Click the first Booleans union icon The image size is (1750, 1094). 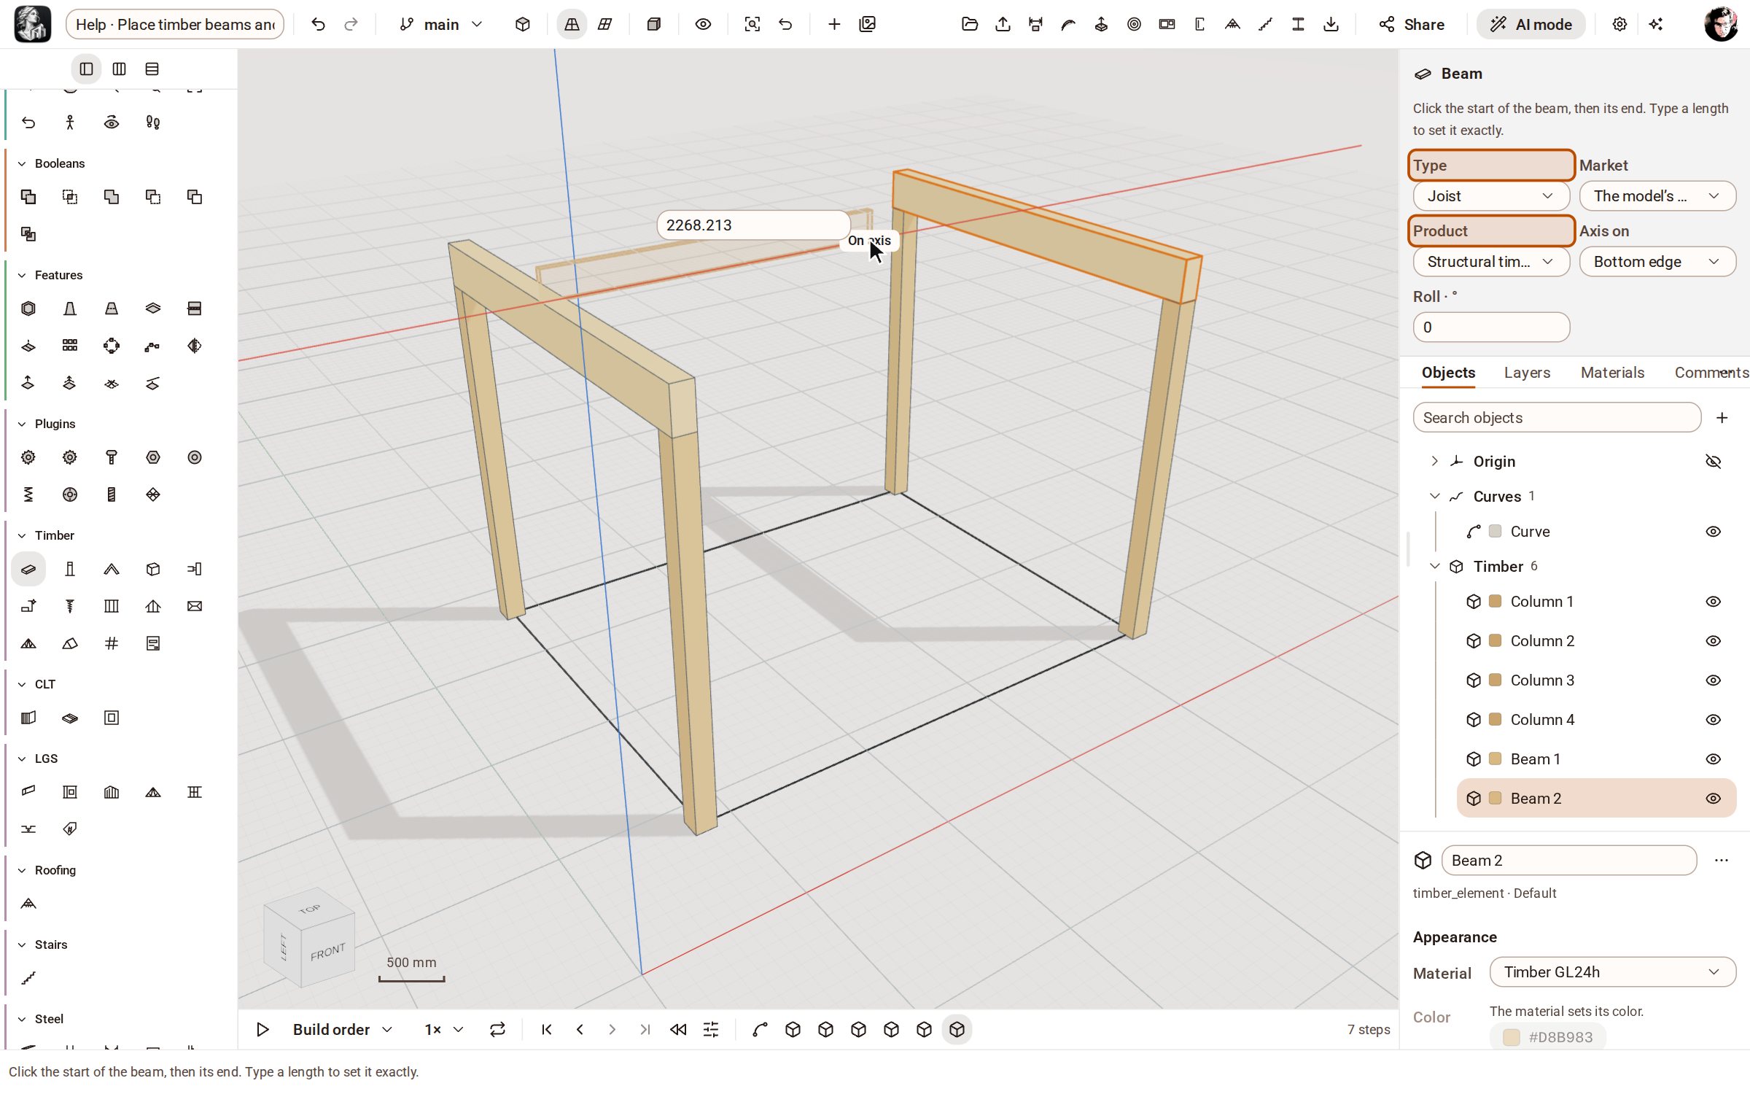(28, 197)
